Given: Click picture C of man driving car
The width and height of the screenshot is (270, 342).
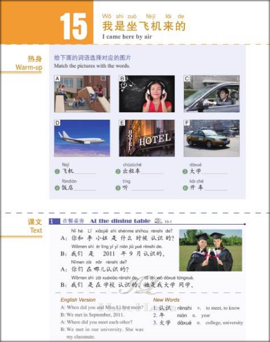Looking at the screenshot, I should 212,94.
